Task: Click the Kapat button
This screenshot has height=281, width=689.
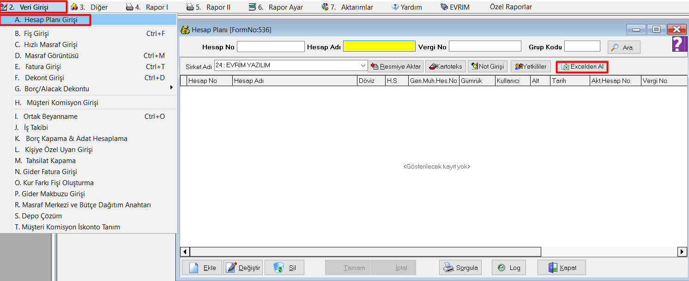Action: (x=562, y=268)
